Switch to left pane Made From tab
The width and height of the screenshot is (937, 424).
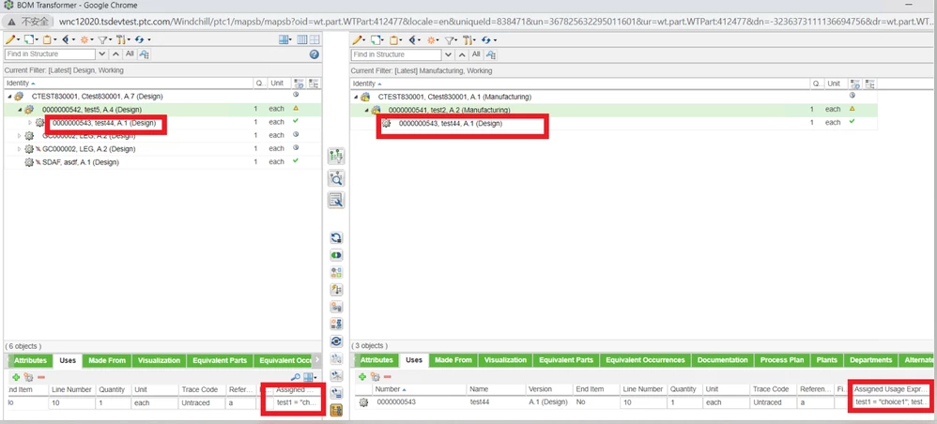click(107, 361)
